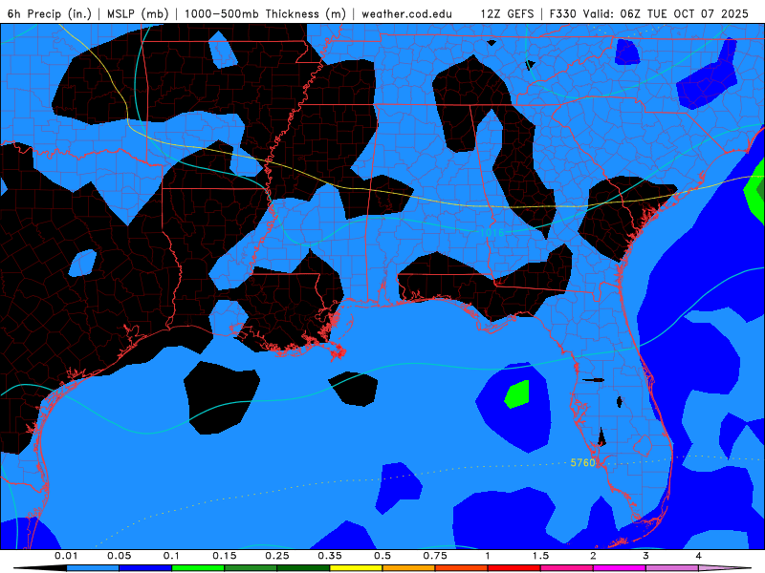Screen dimensions: 765x573
Task: Click the red 1–1.5 legend swatch
Action: (x=514, y=568)
